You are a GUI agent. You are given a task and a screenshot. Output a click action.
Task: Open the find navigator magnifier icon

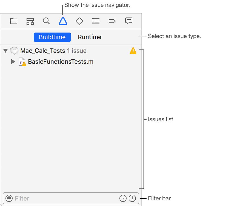(46, 21)
